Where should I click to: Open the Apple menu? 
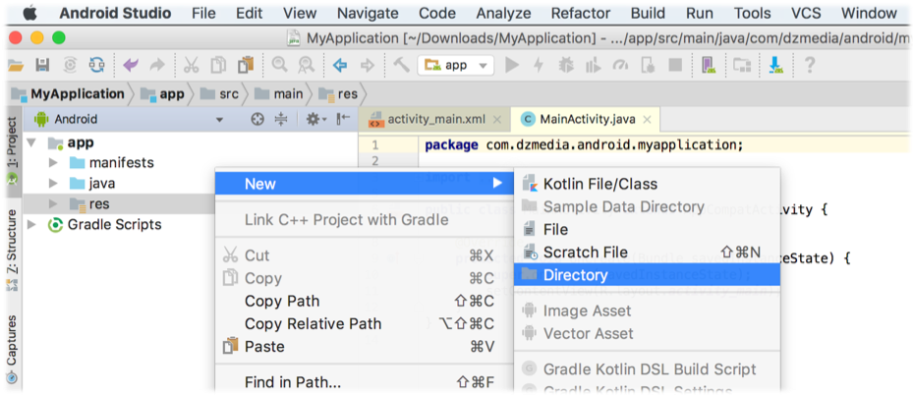pos(30,13)
